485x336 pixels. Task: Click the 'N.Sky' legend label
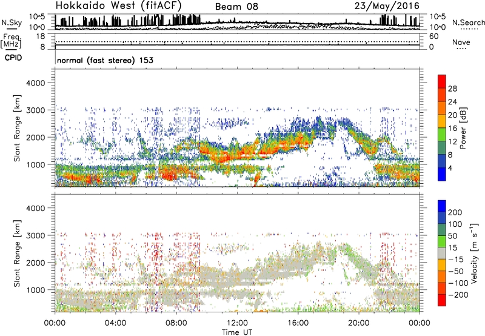pyautogui.click(x=12, y=22)
